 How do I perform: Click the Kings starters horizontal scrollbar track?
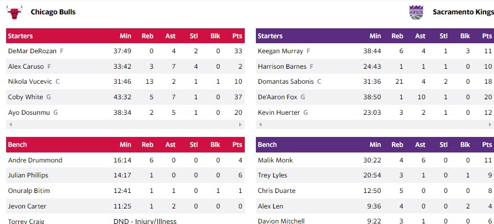[375, 124]
